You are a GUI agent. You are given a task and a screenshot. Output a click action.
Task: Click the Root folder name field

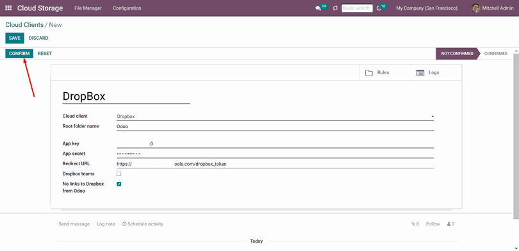[275, 126]
